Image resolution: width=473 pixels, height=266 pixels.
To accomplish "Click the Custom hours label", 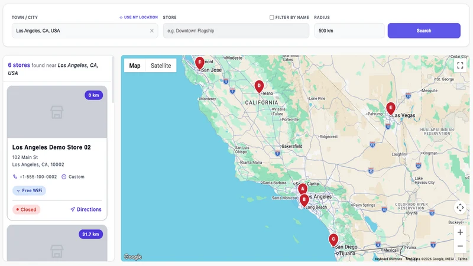I will click(76, 177).
